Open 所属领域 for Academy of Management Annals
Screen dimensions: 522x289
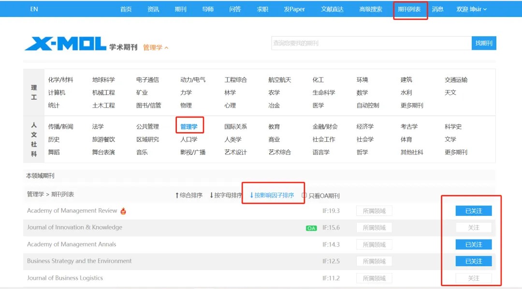(x=374, y=244)
